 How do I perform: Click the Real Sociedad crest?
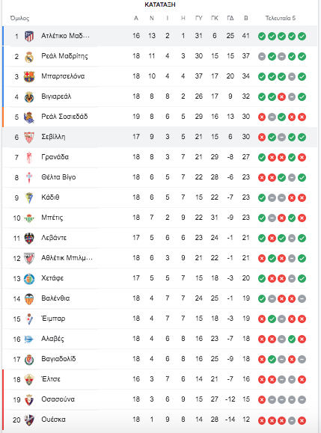(29, 117)
